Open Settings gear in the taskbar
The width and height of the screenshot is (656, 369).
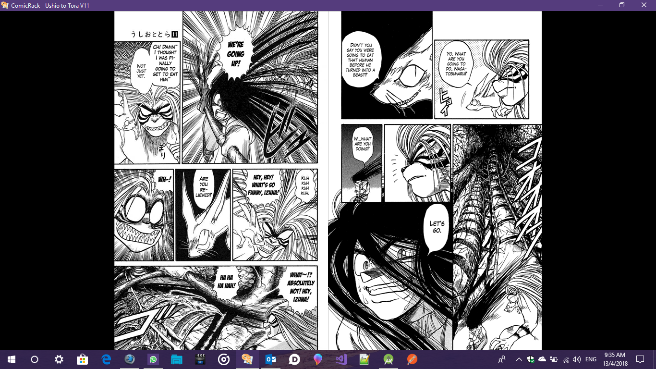pos(59,359)
